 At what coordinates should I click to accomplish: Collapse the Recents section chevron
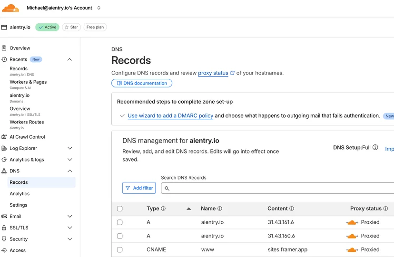69,59
